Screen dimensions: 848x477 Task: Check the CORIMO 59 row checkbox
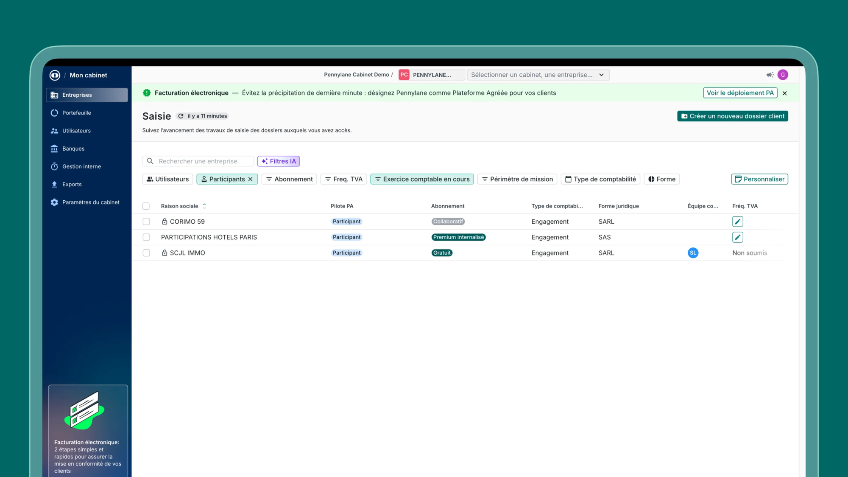pyautogui.click(x=146, y=222)
